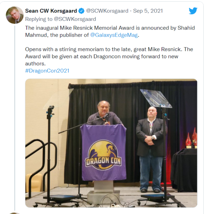Open Sean CW Korsgaard's profile avatar

coord(15,15)
